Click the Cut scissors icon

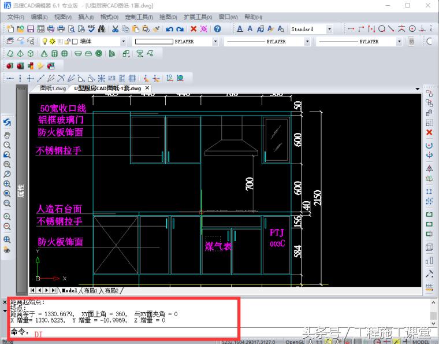(x=116, y=29)
